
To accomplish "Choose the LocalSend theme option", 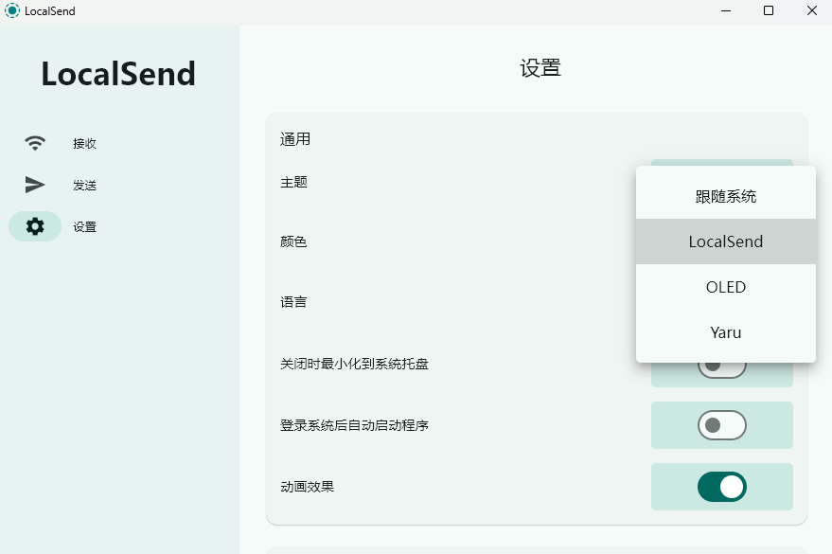I will tap(726, 241).
